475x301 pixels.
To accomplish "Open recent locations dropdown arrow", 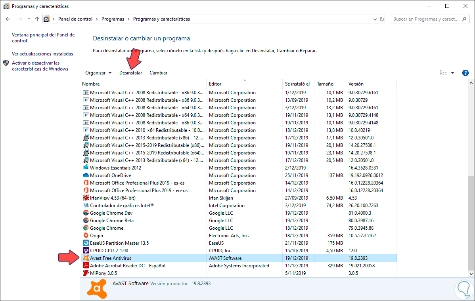I will pos(29,19).
